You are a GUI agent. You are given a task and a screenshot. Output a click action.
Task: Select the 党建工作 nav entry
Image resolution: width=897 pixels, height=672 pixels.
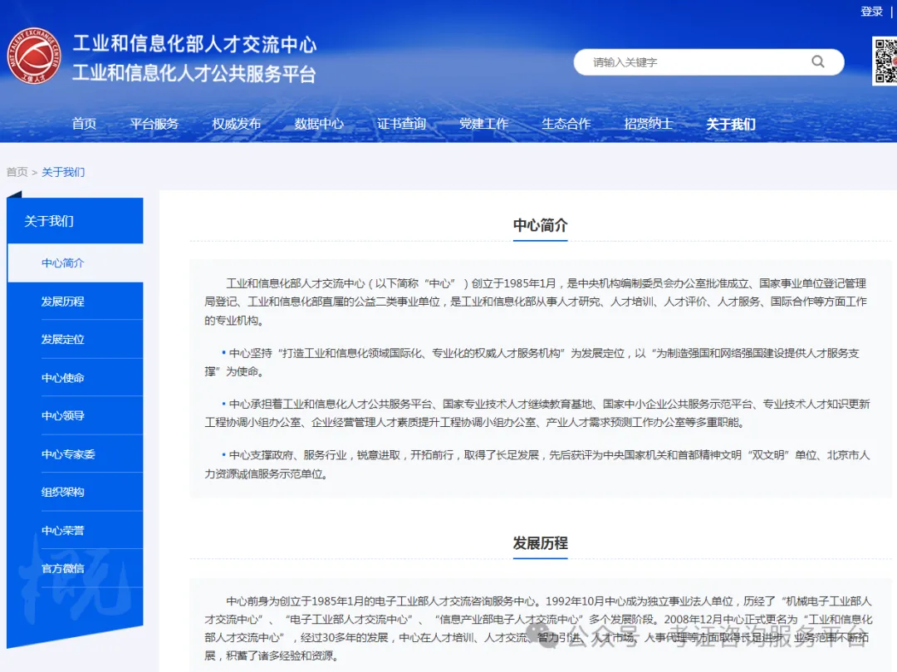(x=484, y=124)
